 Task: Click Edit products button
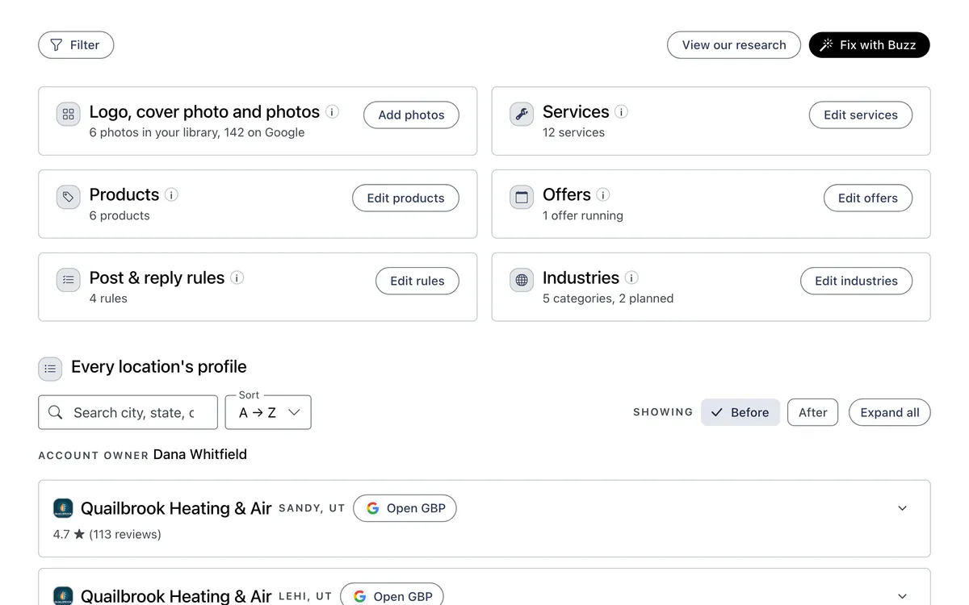tap(405, 198)
